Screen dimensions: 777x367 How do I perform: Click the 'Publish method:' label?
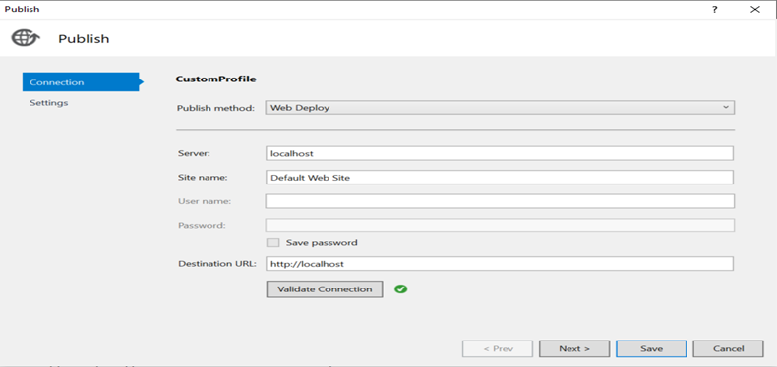coord(215,108)
